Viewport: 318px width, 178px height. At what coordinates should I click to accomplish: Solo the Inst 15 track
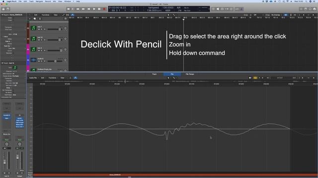click(42, 40)
